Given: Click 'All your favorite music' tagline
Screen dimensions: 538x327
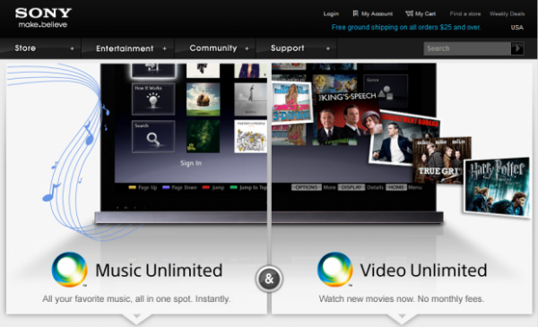Looking at the screenshot, I should [x=136, y=299].
